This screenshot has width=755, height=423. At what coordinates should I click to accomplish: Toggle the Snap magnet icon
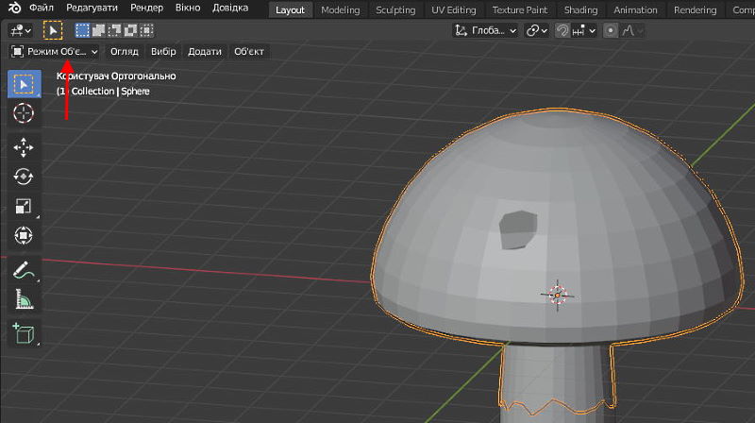point(562,31)
